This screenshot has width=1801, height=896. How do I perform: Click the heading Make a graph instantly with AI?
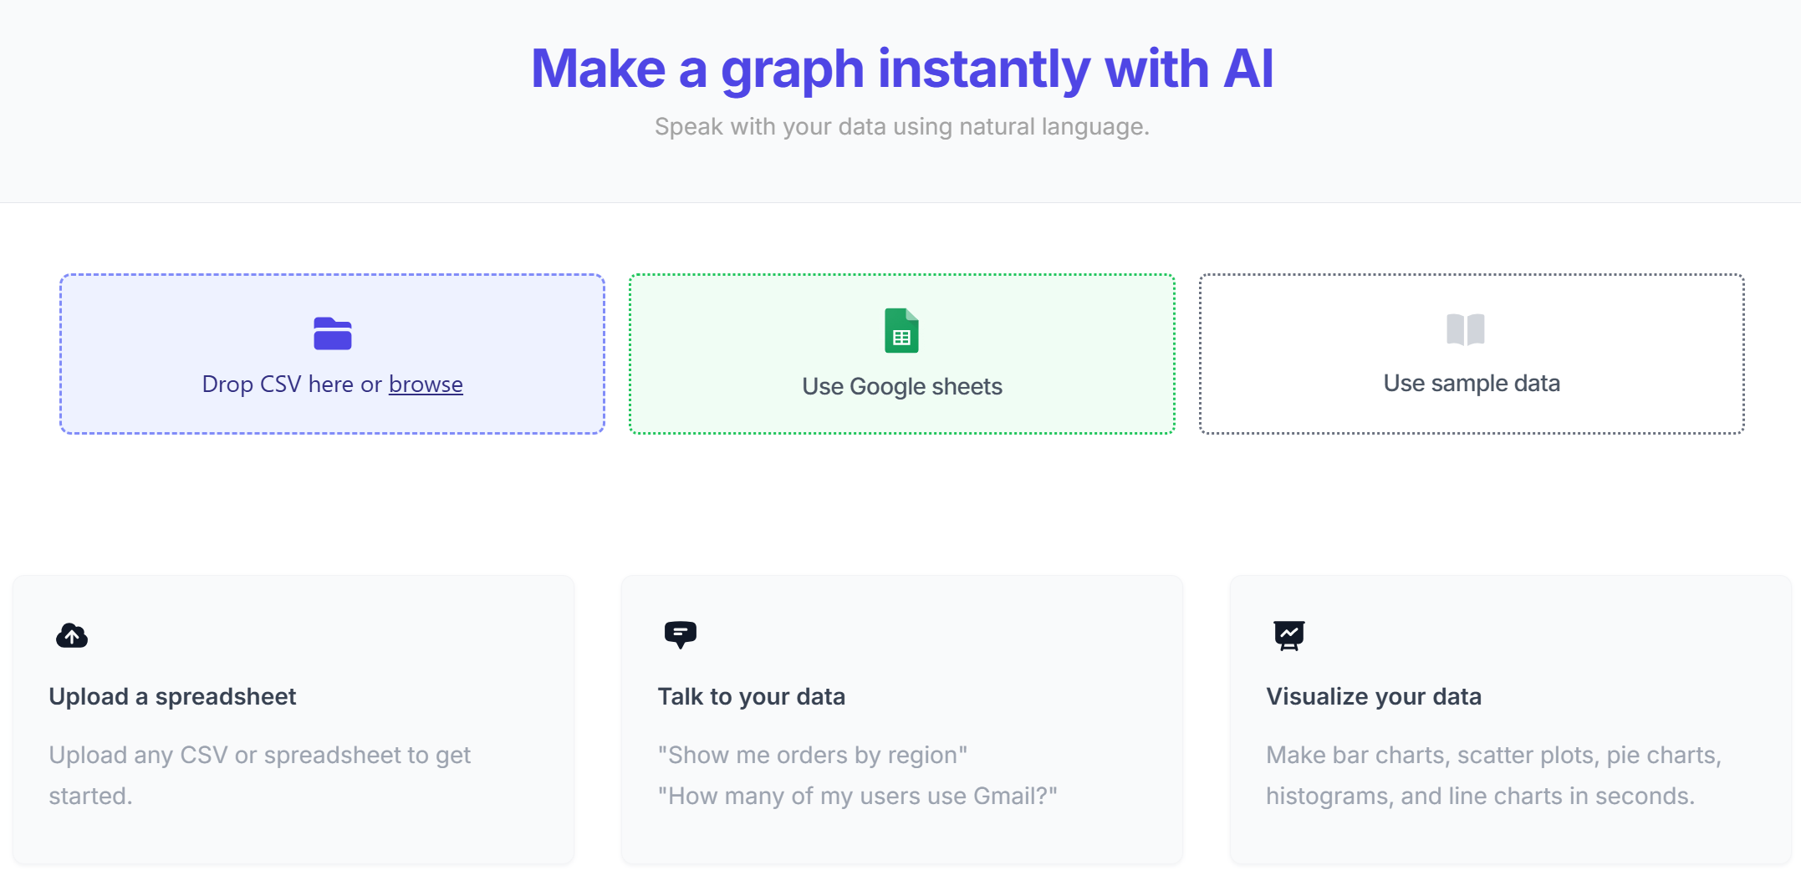click(x=900, y=69)
